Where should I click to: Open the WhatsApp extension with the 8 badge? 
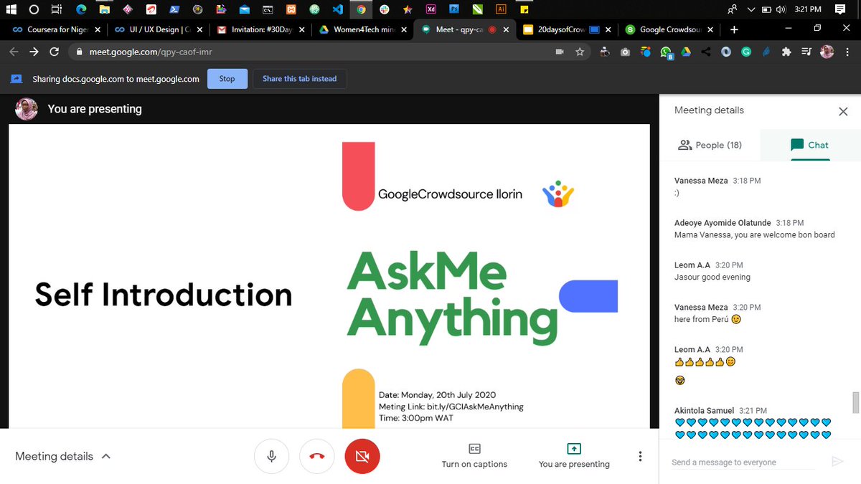[666, 52]
